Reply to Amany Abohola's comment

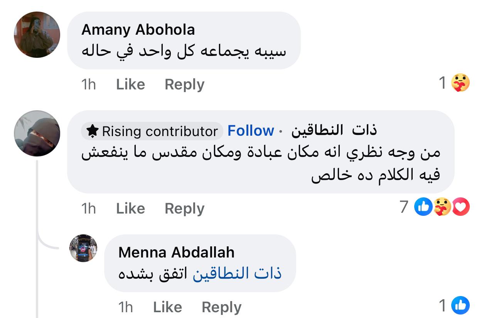pyautogui.click(x=184, y=84)
